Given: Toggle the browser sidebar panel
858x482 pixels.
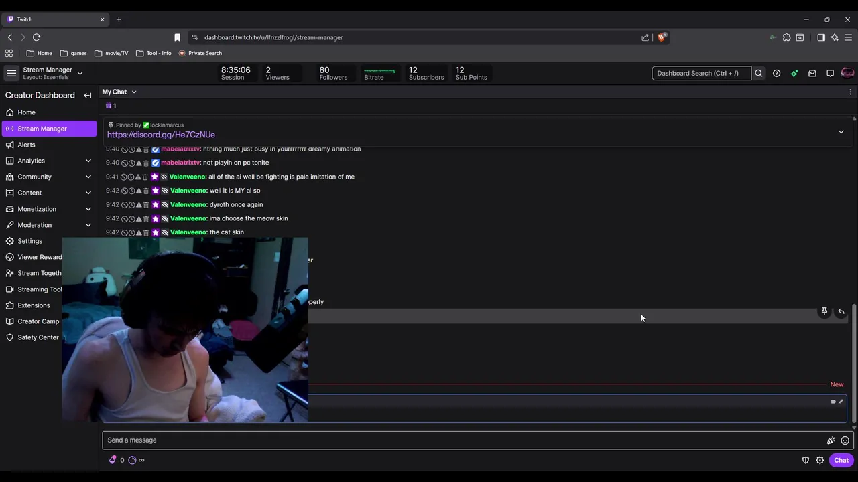Looking at the screenshot, I should 821,37.
